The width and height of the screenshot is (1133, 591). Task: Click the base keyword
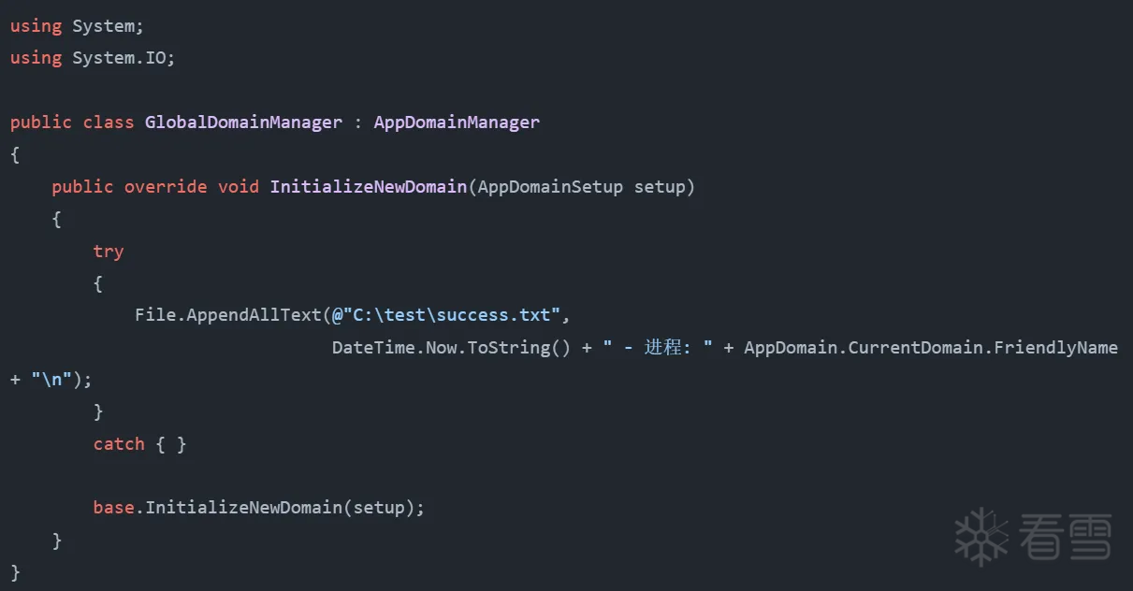tap(113, 508)
